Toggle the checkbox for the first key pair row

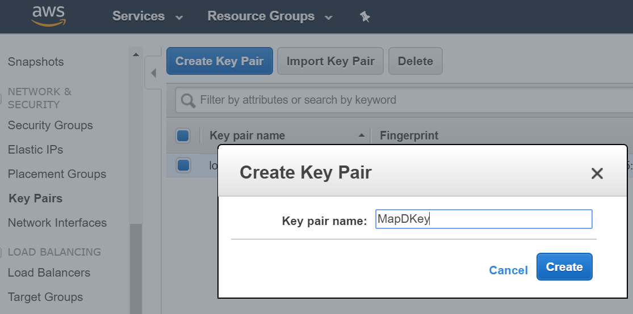pyautogui.click(x=183, y=166)
